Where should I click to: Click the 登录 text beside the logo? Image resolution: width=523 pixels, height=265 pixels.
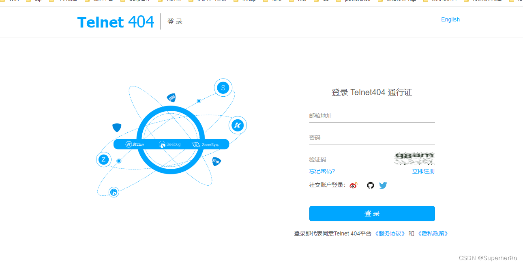click(175, 21)
